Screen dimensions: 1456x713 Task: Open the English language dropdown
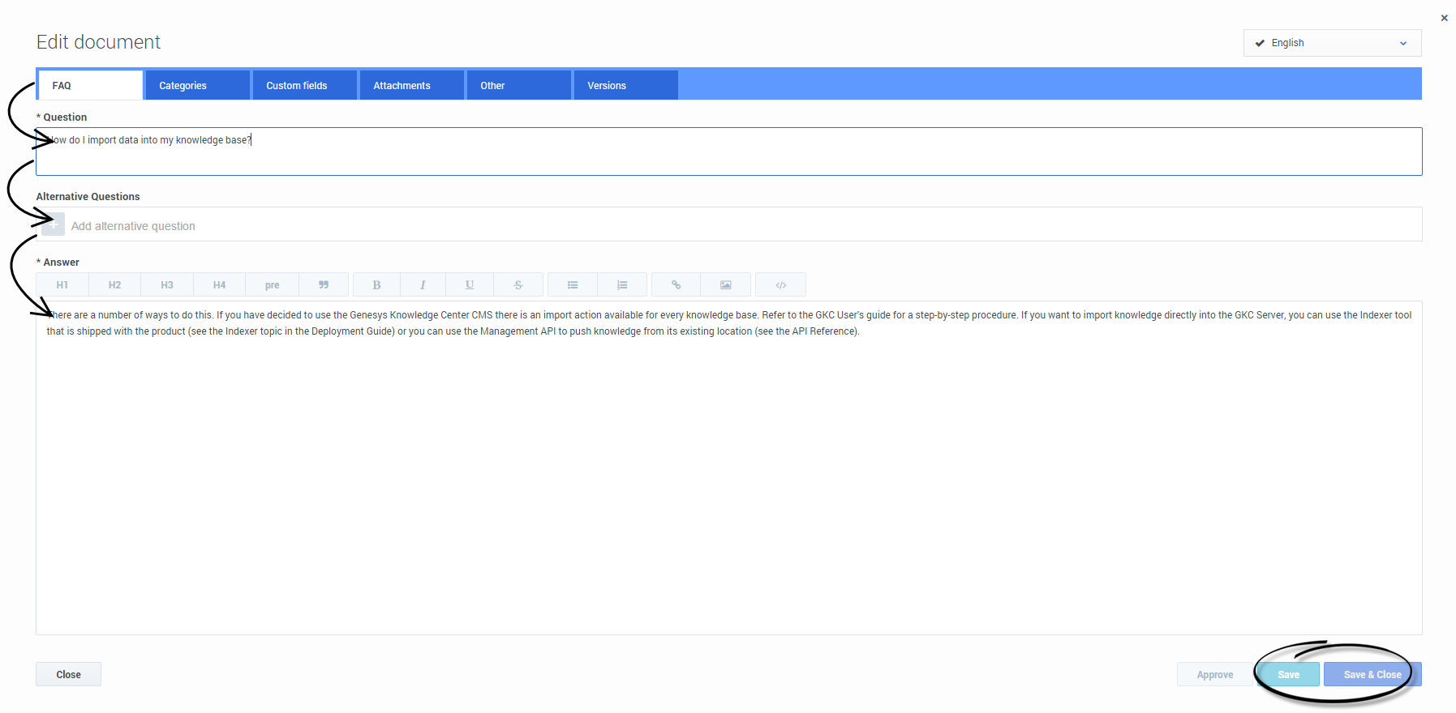[1331, 43]
